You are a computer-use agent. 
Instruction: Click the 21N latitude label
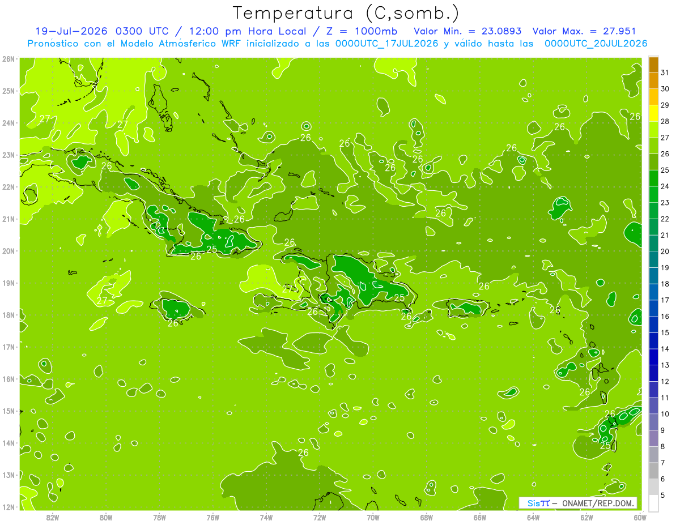pos(8,219)
